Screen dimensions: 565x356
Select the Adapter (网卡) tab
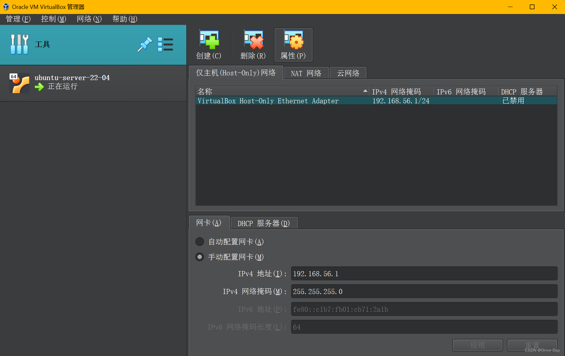tap(209, 222)
